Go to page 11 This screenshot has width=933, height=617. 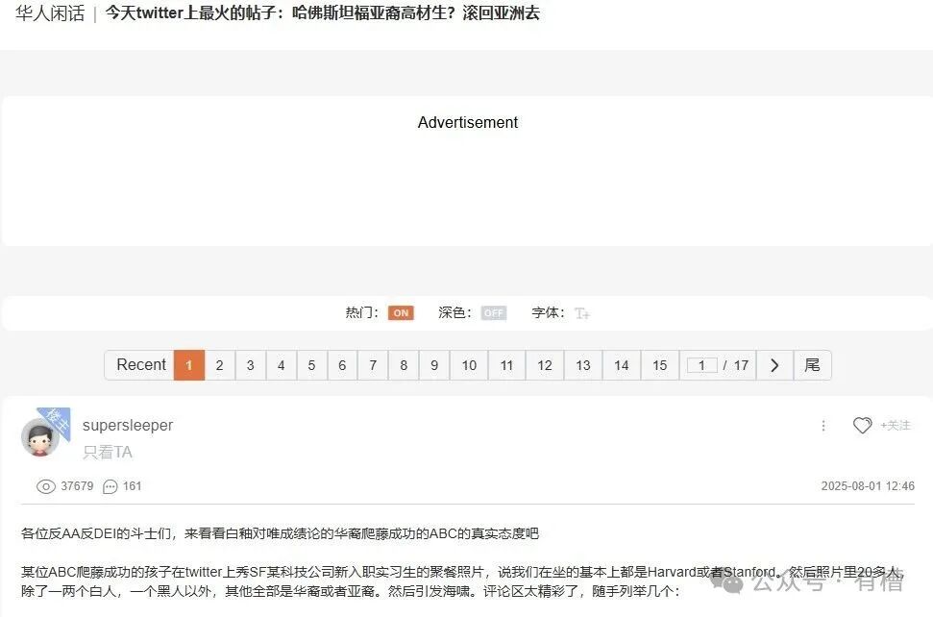507,365
